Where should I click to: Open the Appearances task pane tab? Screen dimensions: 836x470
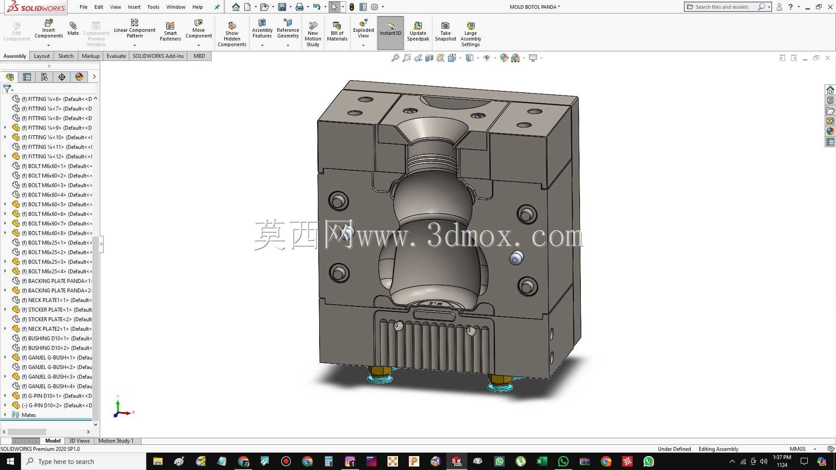click(x=830, y=131)
